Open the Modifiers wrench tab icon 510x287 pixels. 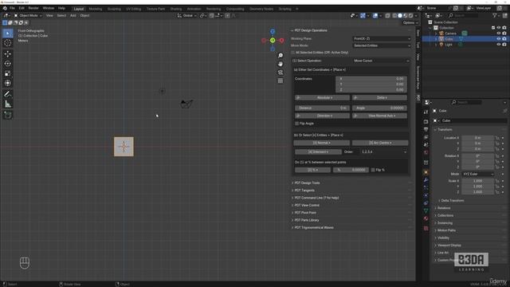[x=426, y=180]
